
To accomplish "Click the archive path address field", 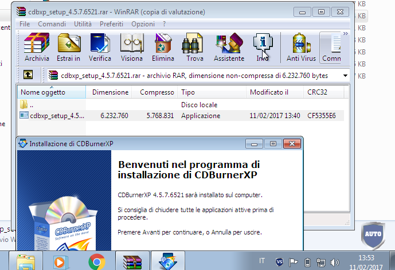I will point(198,76).
